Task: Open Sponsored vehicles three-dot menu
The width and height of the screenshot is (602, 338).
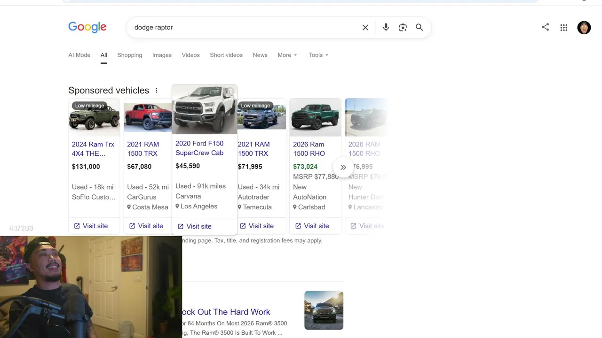Action: pos(157,90)
